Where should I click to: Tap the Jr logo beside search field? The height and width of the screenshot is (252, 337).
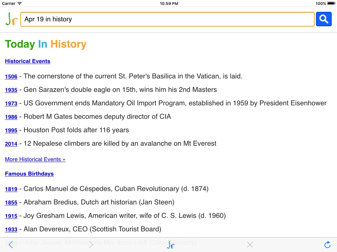point(12,19)
